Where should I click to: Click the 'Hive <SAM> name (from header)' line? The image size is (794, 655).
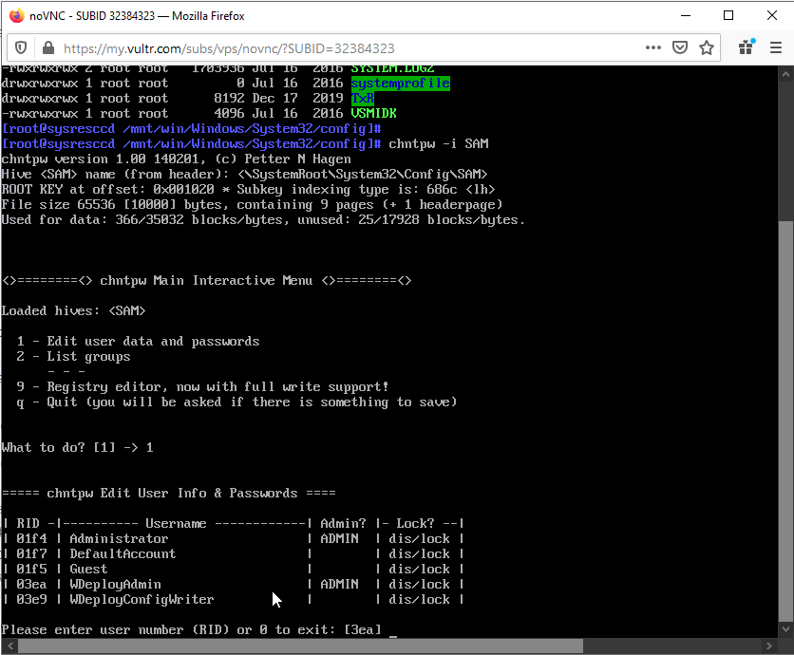[x=244, y=174]
